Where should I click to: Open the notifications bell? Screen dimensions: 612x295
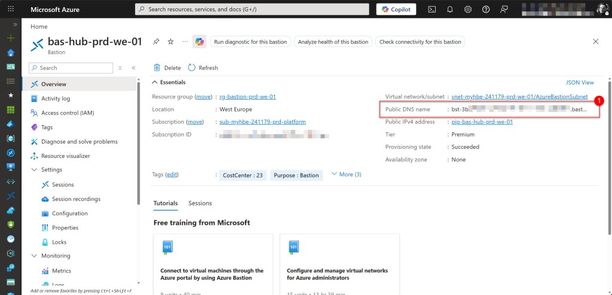click(450, 9)
